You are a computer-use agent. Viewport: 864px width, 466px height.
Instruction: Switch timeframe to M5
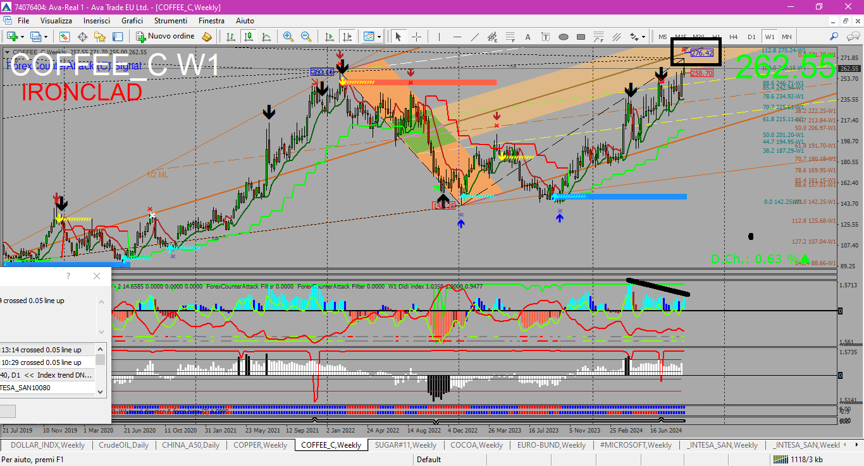click(663, 37)
